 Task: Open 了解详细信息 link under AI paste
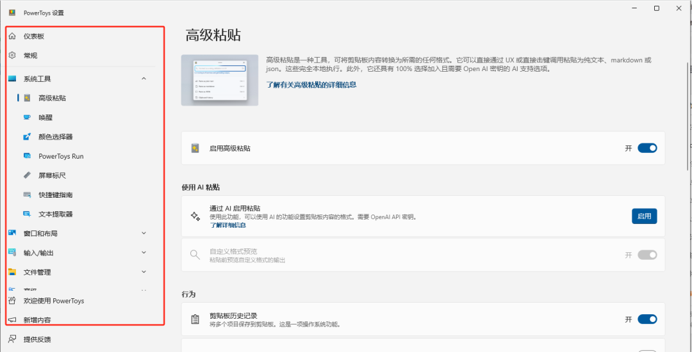coord(227,225)
